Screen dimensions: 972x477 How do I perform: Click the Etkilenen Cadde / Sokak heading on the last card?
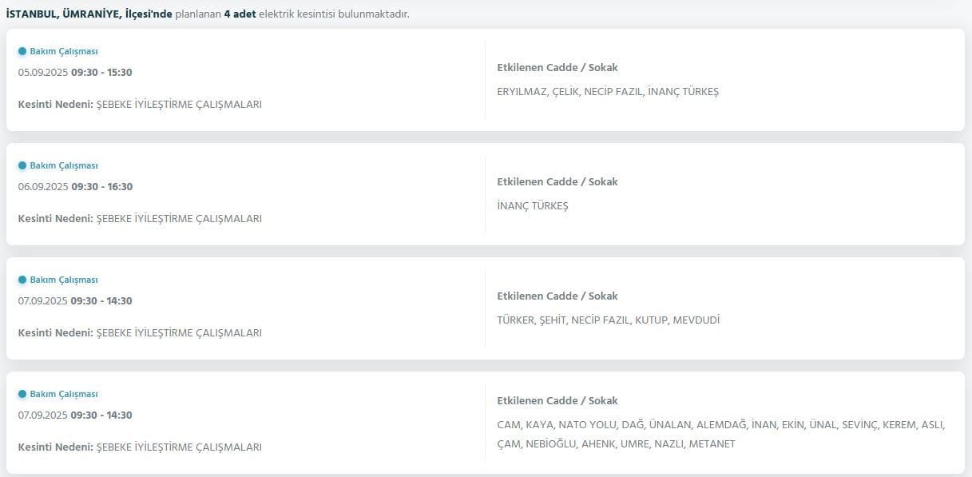tap(557, 400)
